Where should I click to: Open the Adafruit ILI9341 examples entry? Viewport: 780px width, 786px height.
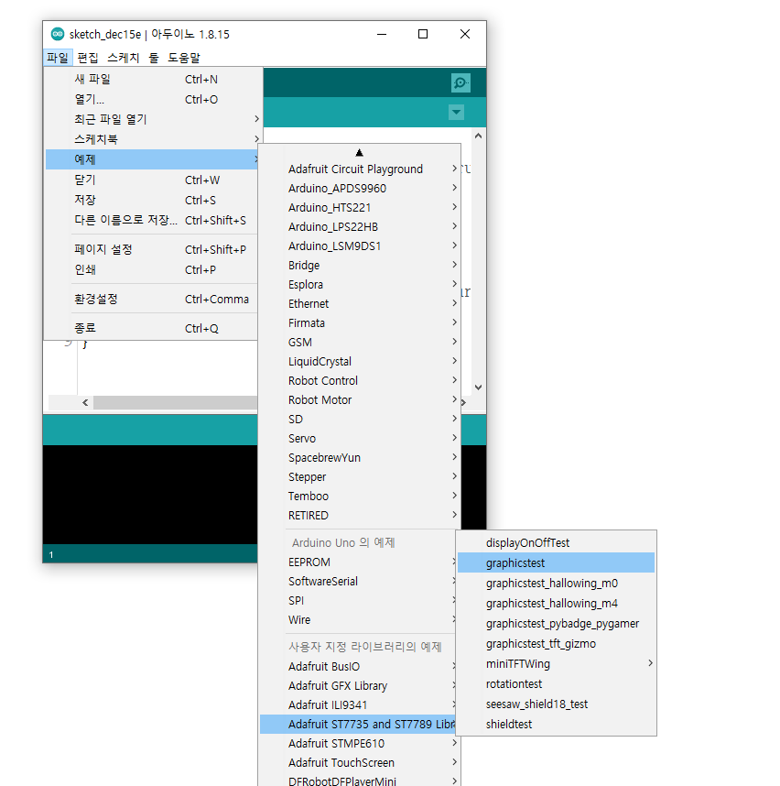[358, 704]
